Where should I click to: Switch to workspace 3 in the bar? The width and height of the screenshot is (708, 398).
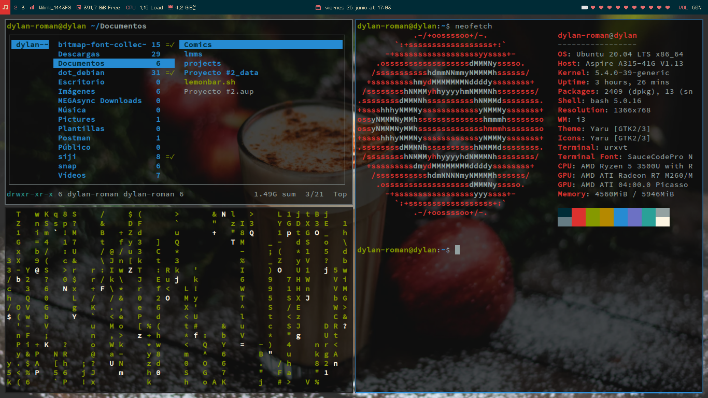23,8
